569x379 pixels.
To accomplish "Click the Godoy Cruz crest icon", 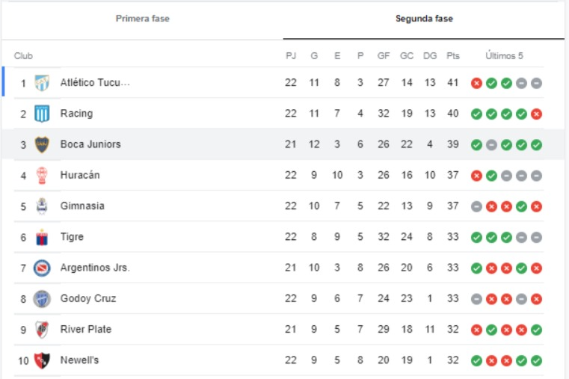I will (x=42, y=299).
